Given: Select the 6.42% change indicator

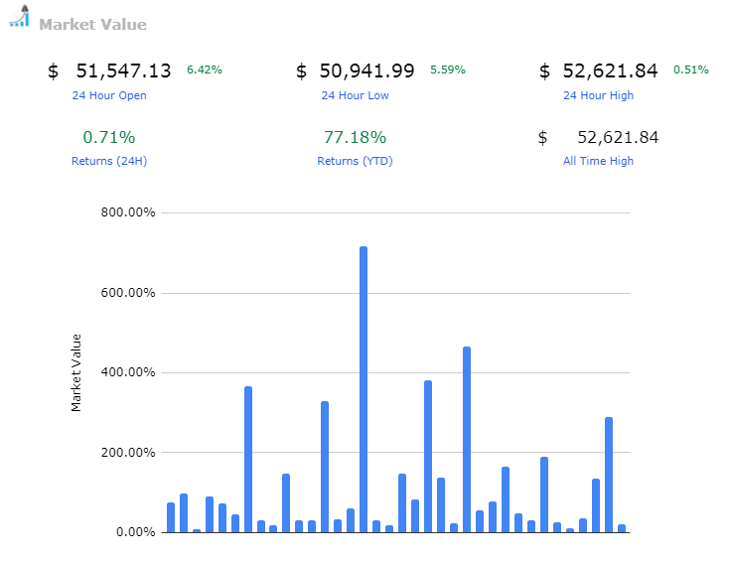Looking at the screenshot, I should 205,70.
